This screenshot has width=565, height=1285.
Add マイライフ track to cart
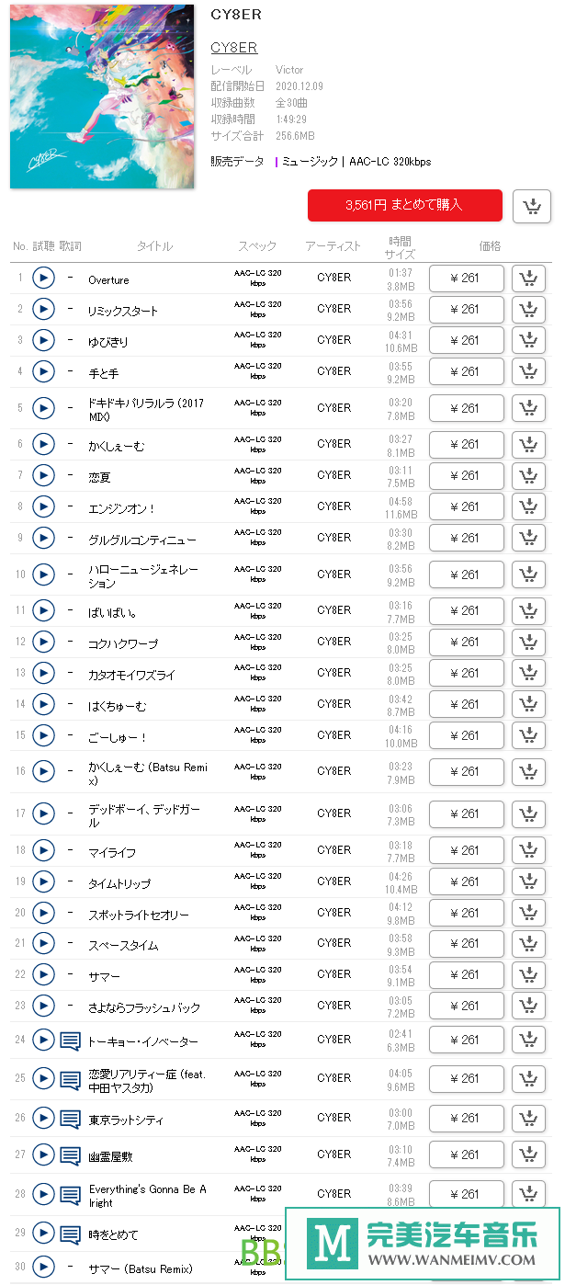point(528,850)
